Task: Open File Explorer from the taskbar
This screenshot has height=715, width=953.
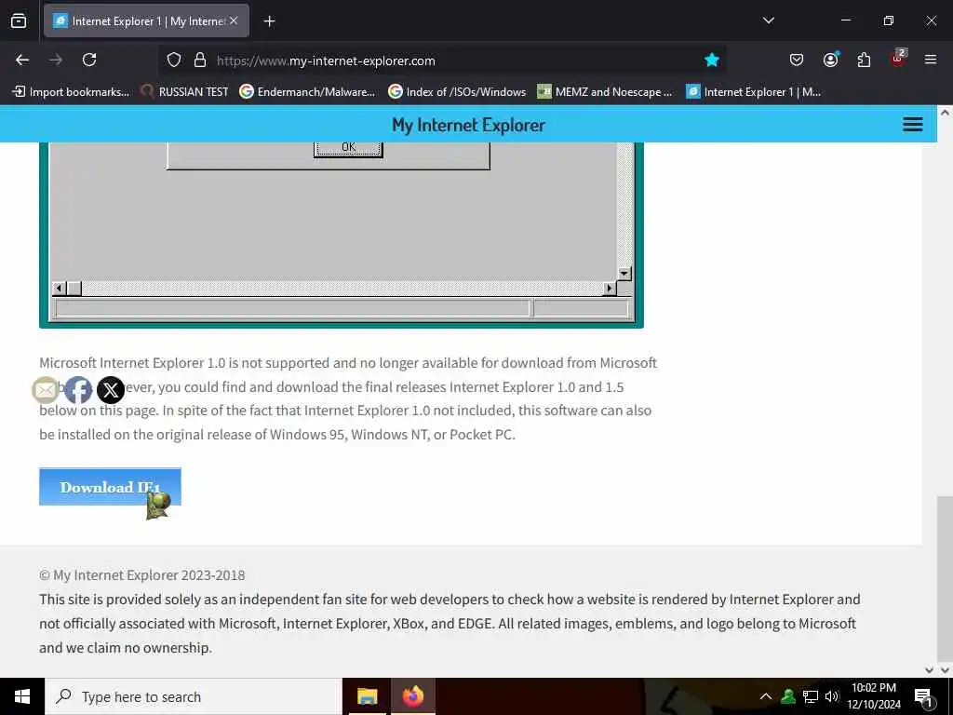Action: click(367, 696)
